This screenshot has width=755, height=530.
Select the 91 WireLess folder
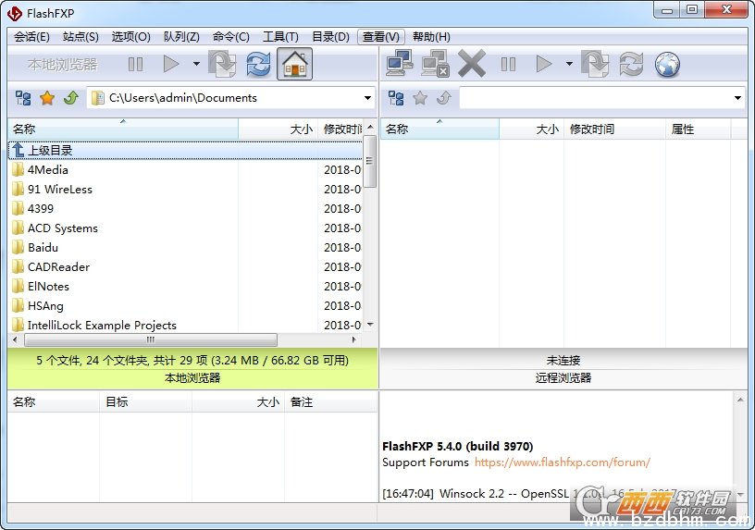pos(60,190)
